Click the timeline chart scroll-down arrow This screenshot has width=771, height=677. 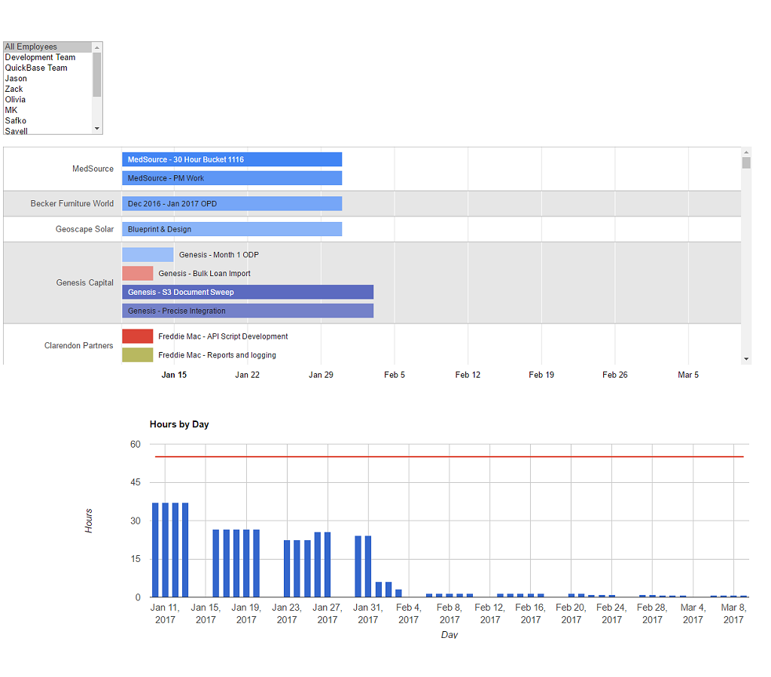pos(746,359)
